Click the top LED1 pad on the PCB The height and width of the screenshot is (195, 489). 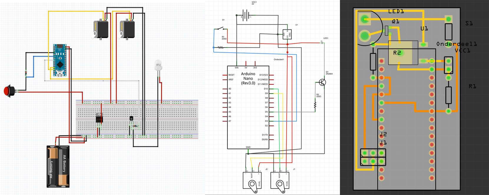[365, 19]
